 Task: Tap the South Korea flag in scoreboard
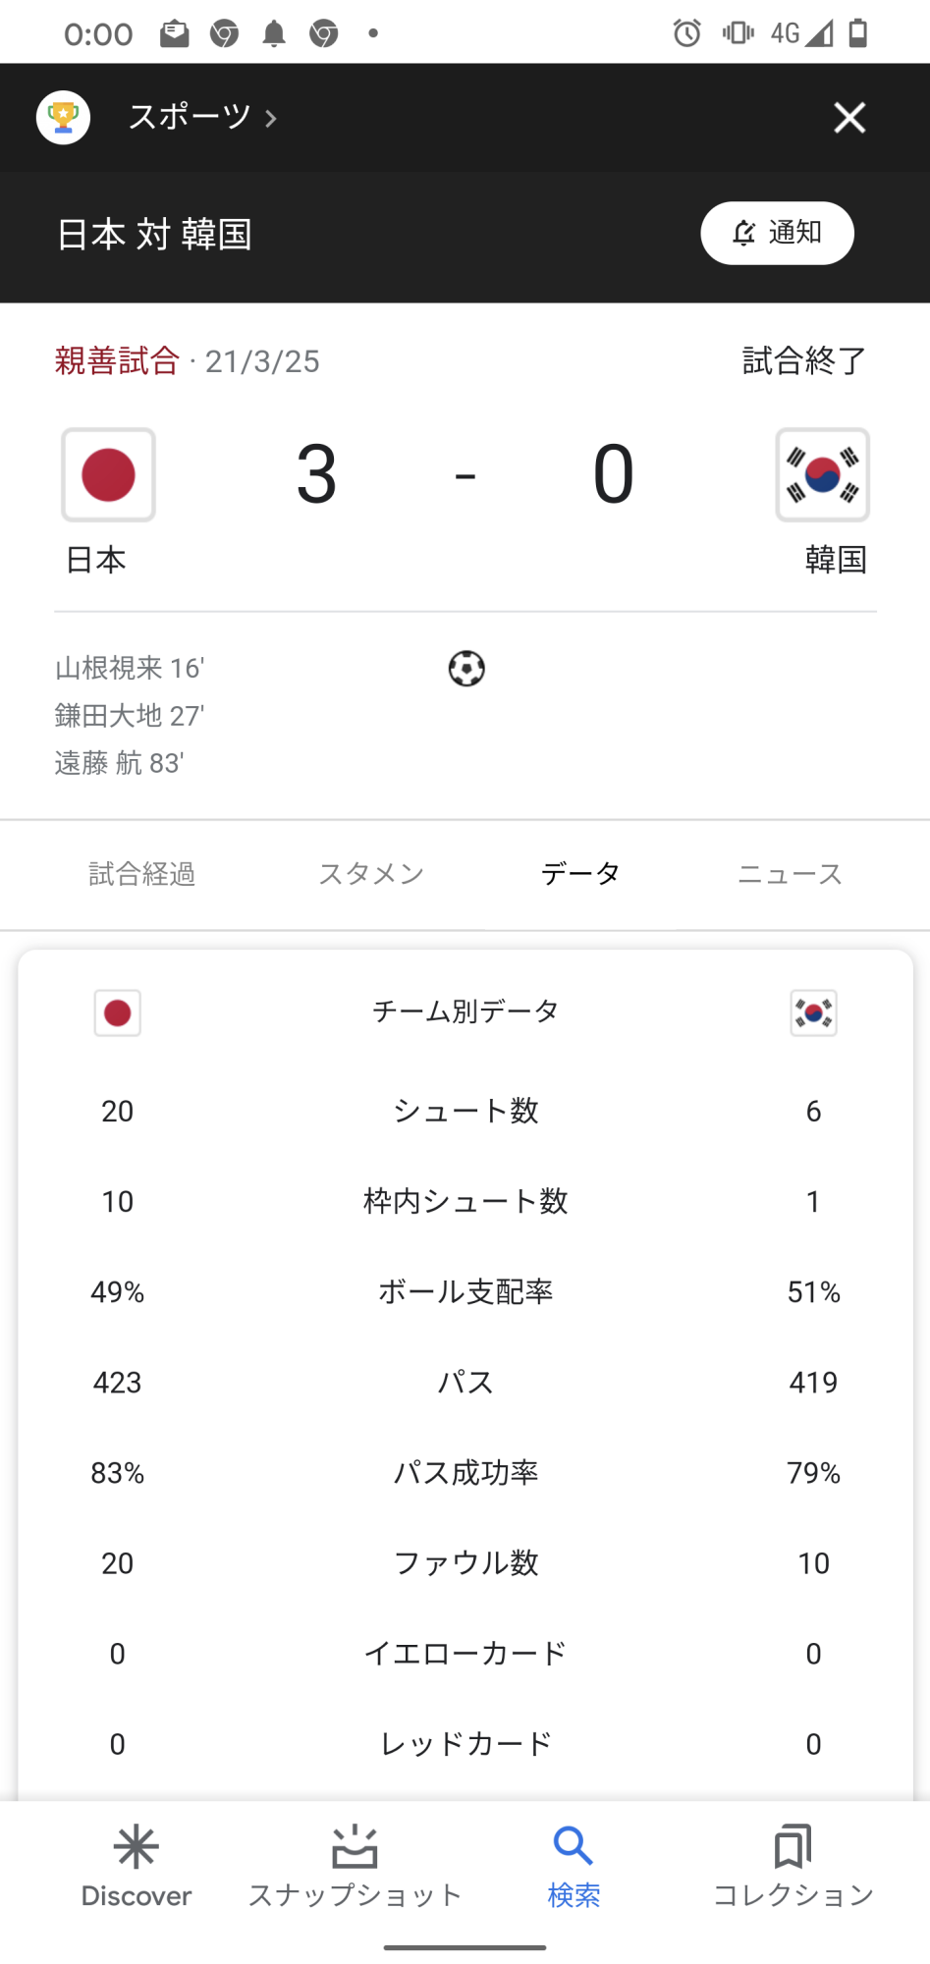point(822,475)
